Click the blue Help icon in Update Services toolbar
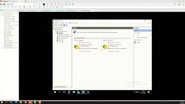 pos(64,25)
